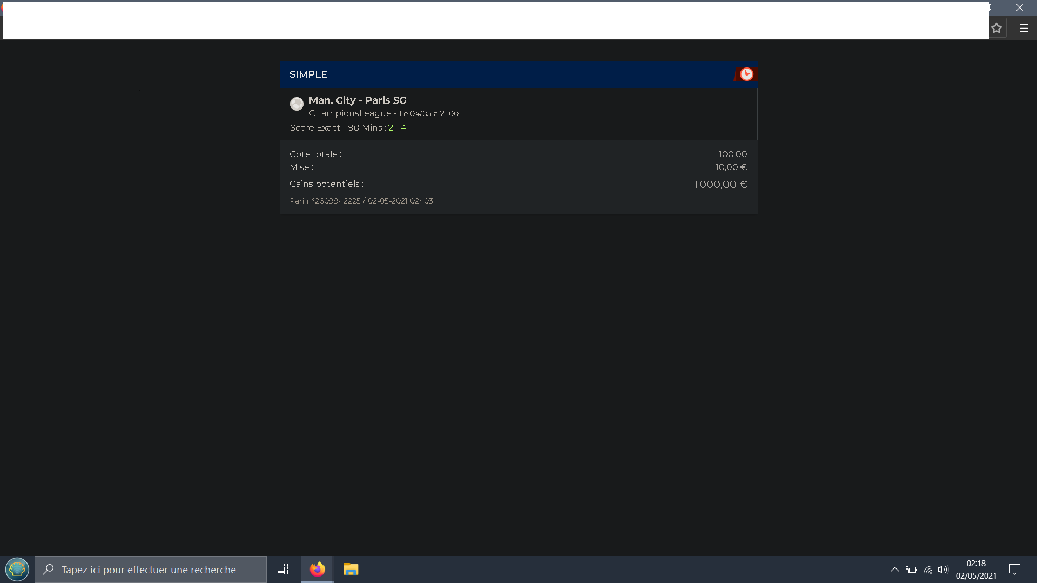1037x583 pixels.
Task: Open the Firefox taskbar icon
Action: [318, 570]
